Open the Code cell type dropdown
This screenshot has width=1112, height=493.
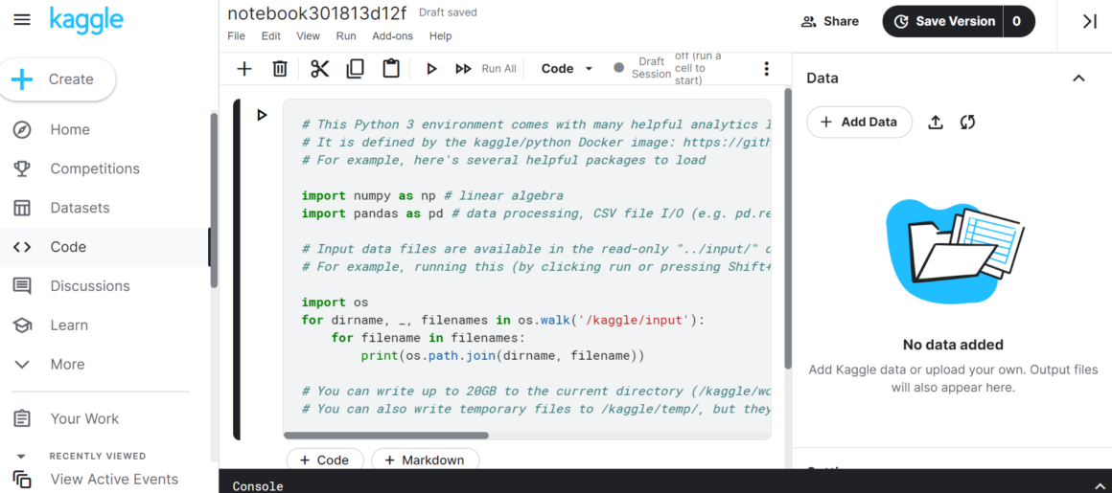click(x=568, y=69)
